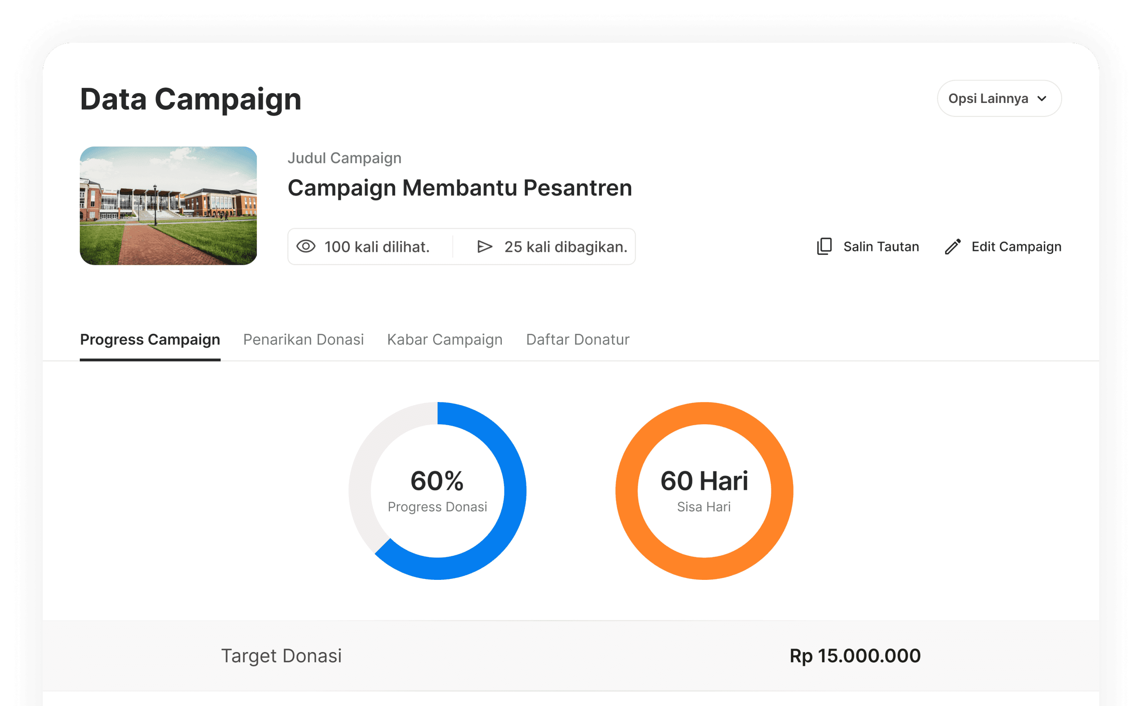This screenshot has width=1142, height=706.
Task: Open the Penarikan Donasi tab
Action: (303, 340)
